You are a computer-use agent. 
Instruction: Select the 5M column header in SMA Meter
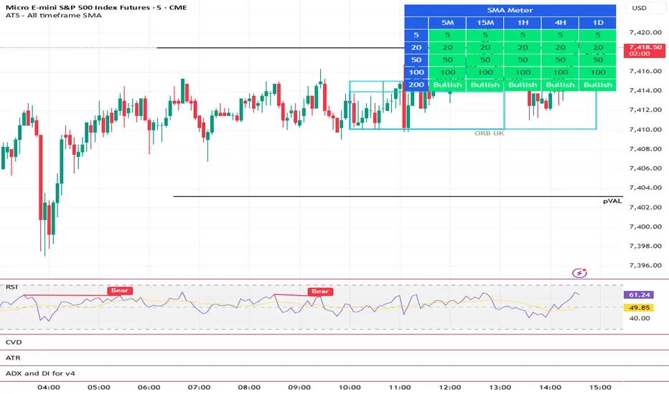pyautogui.click(x=448, y=23)
